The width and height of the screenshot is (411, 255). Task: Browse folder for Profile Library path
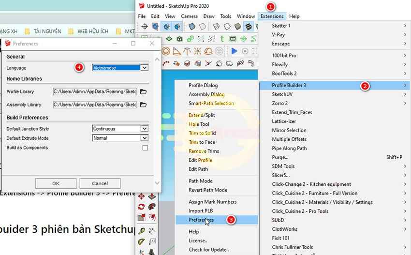click(x=143, y=91)
